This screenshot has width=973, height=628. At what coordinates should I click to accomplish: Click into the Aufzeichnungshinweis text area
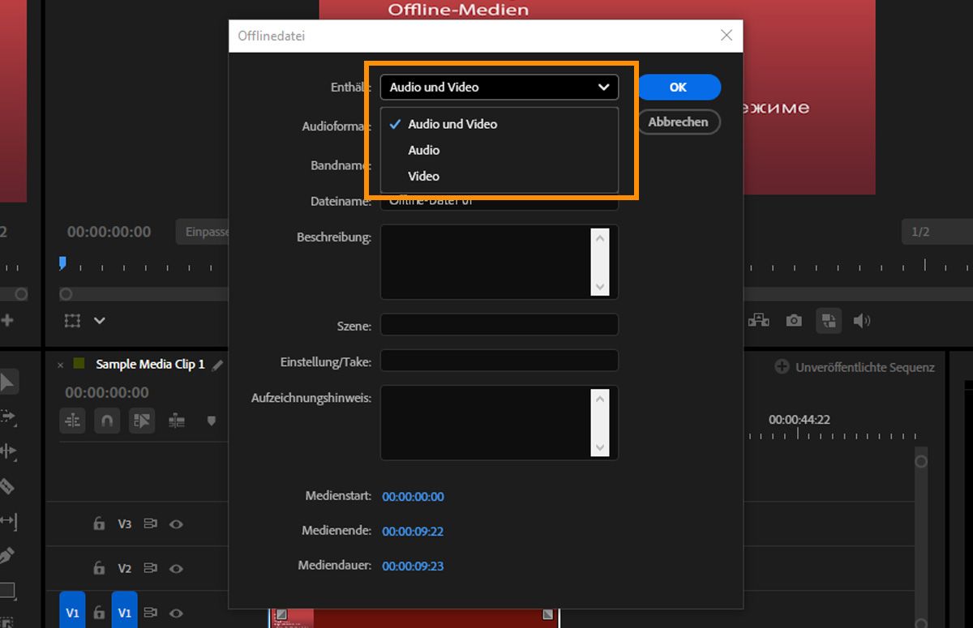[486, 422]
